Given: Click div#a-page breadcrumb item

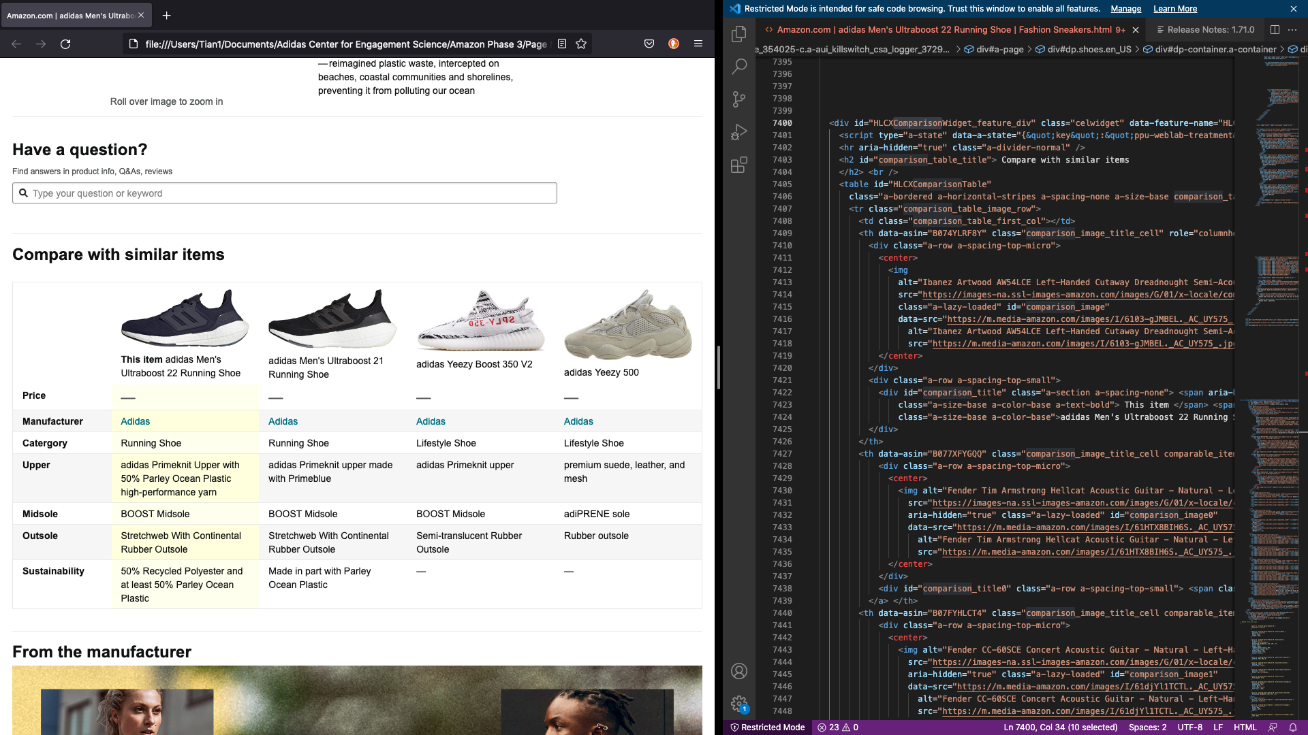Looking at the screenshot, I should coord(993,49).
